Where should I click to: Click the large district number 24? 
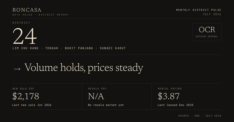(x=25, y=36)
